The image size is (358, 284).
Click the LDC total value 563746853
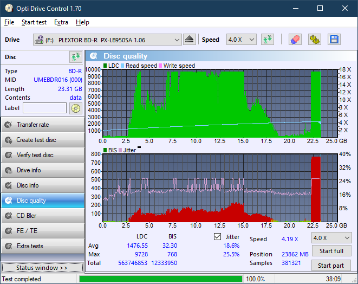point(133,263)
